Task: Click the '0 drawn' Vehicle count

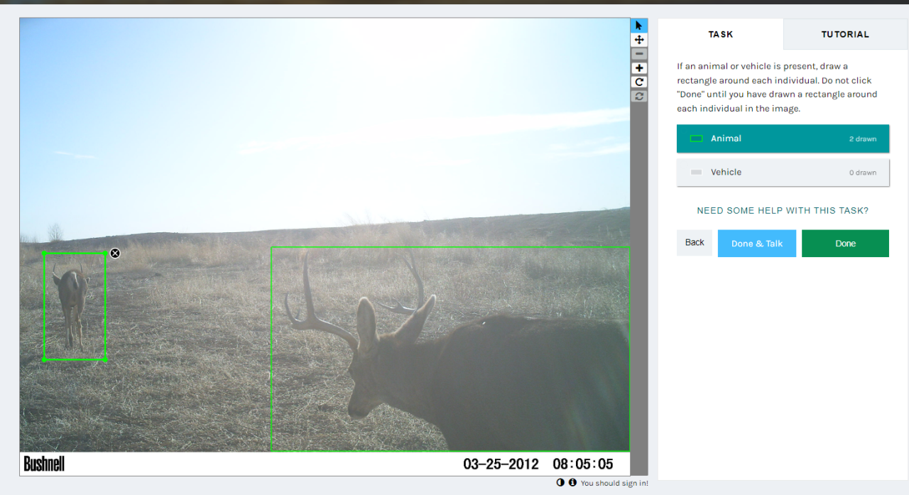Action: coord(863,173)
